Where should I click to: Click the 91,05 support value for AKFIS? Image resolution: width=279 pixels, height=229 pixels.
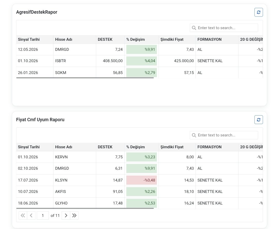(110, 192)
